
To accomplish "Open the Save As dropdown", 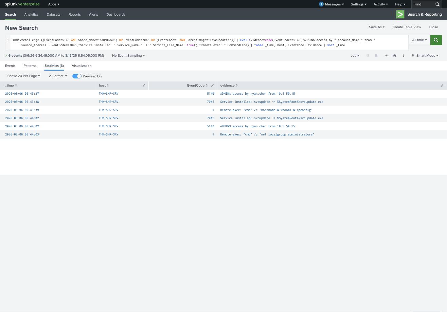I will [x=377, y=27].
